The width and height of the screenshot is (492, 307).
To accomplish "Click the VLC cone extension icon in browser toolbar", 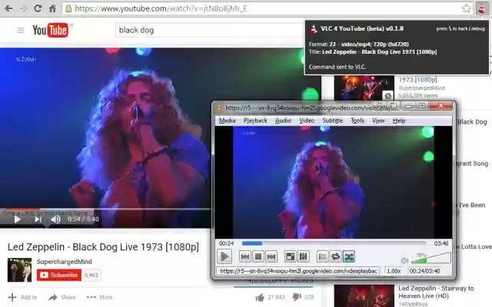I will (482, 8).
